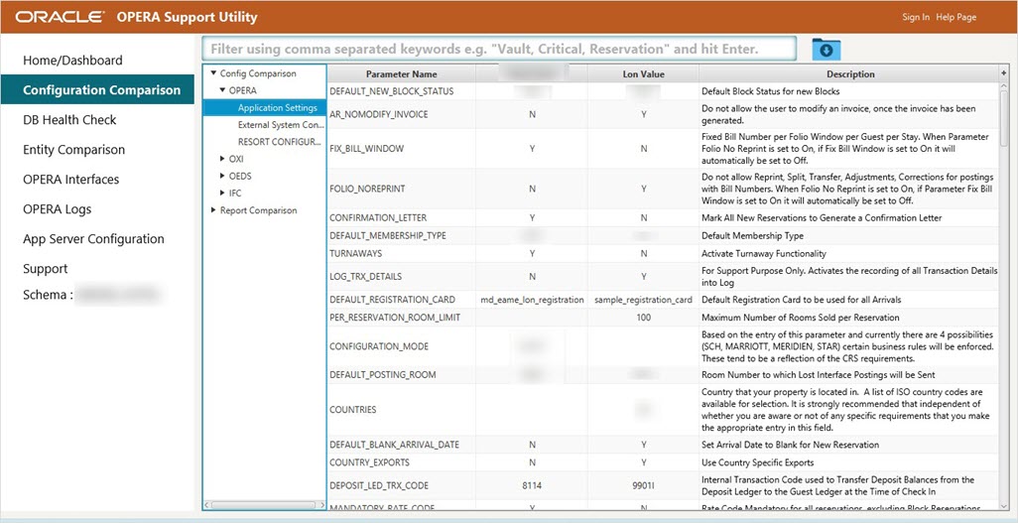Open Support in the sidebar
Screen dimensions: 1018x523
click(46, 268)
